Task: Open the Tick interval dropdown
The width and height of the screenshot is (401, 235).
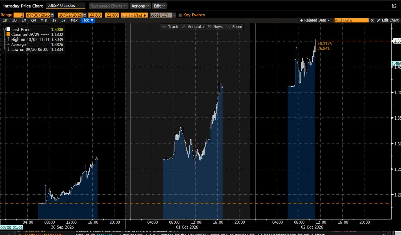Action: click(x=88, y=20)
